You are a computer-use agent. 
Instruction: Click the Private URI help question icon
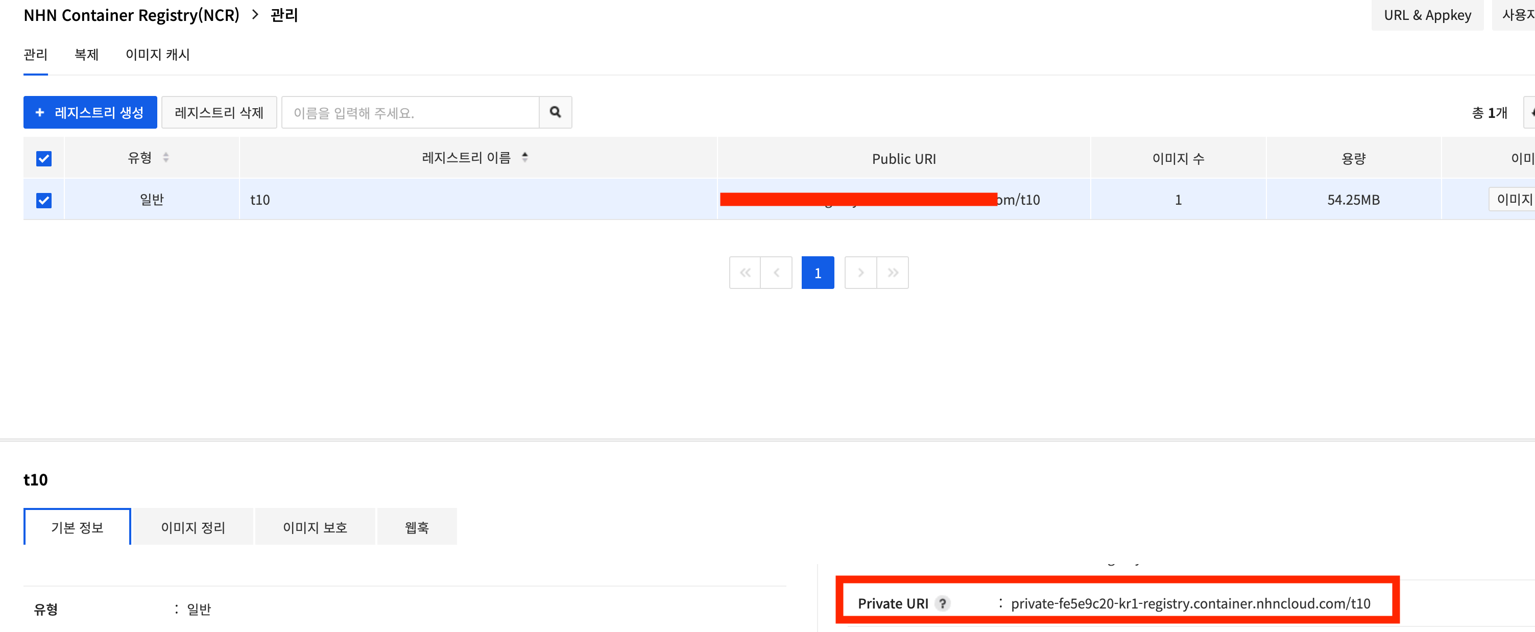coord(942,603)
